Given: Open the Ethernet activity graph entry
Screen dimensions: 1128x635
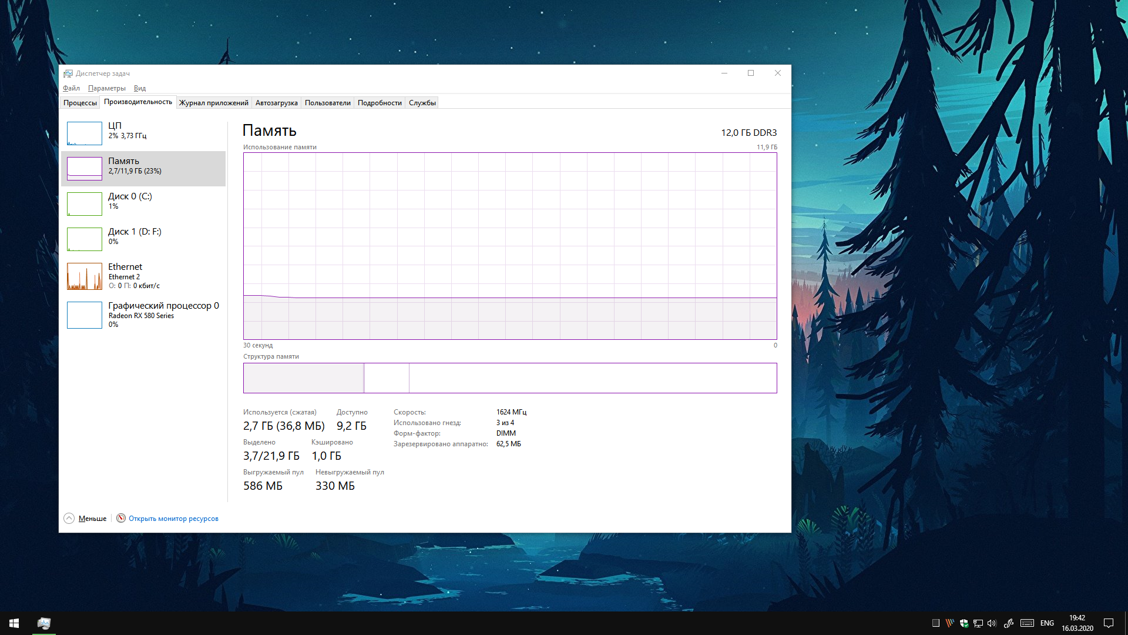Looking at the screenshot, I should click(x=85, y=276).
